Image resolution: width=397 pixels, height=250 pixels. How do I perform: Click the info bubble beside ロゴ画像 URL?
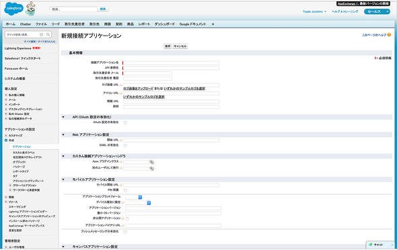tap(121, 85)
